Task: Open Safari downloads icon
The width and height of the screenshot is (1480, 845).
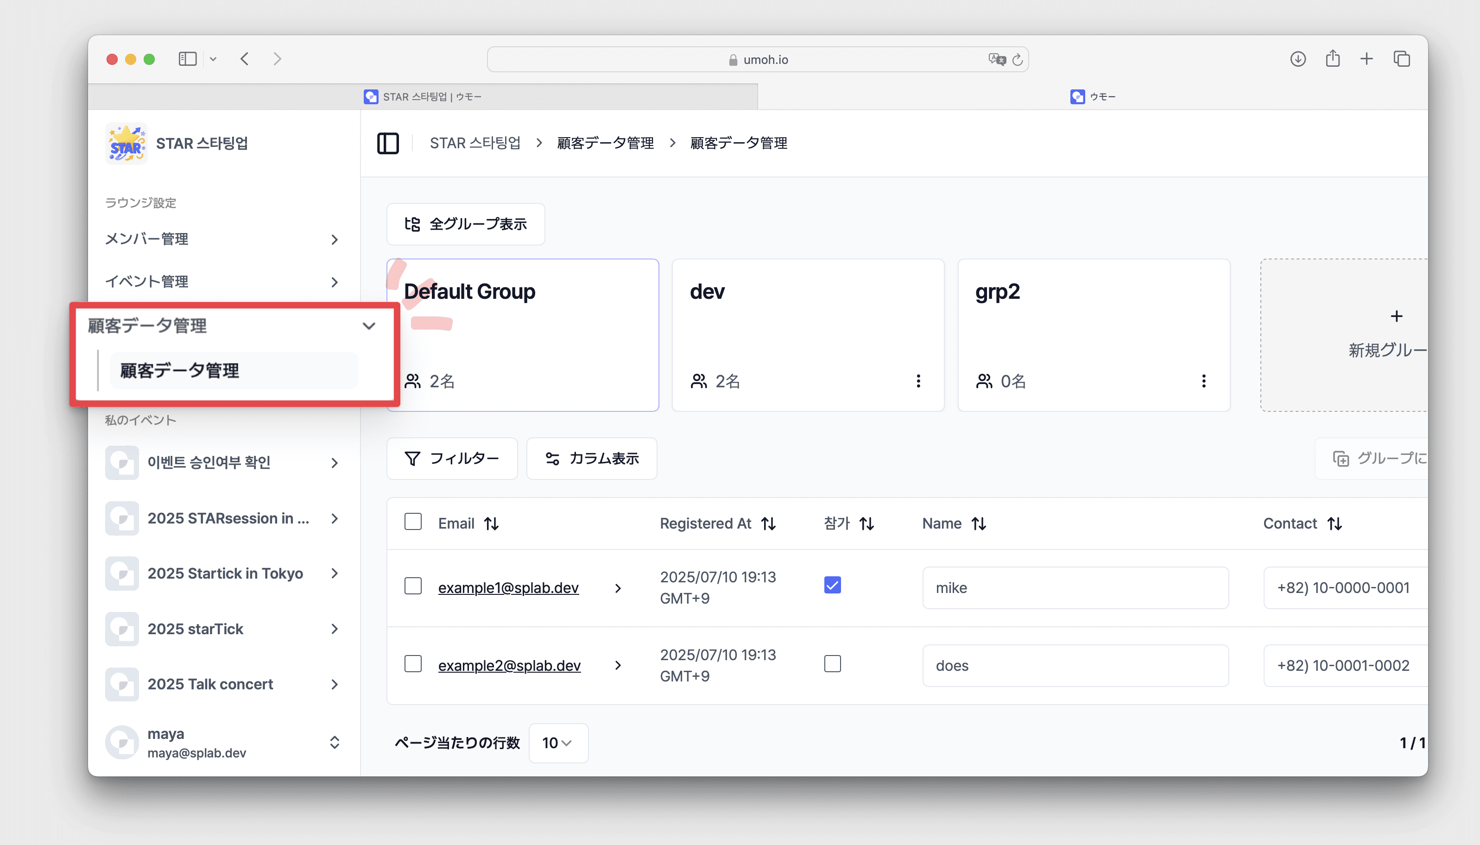Action: 1298,59
